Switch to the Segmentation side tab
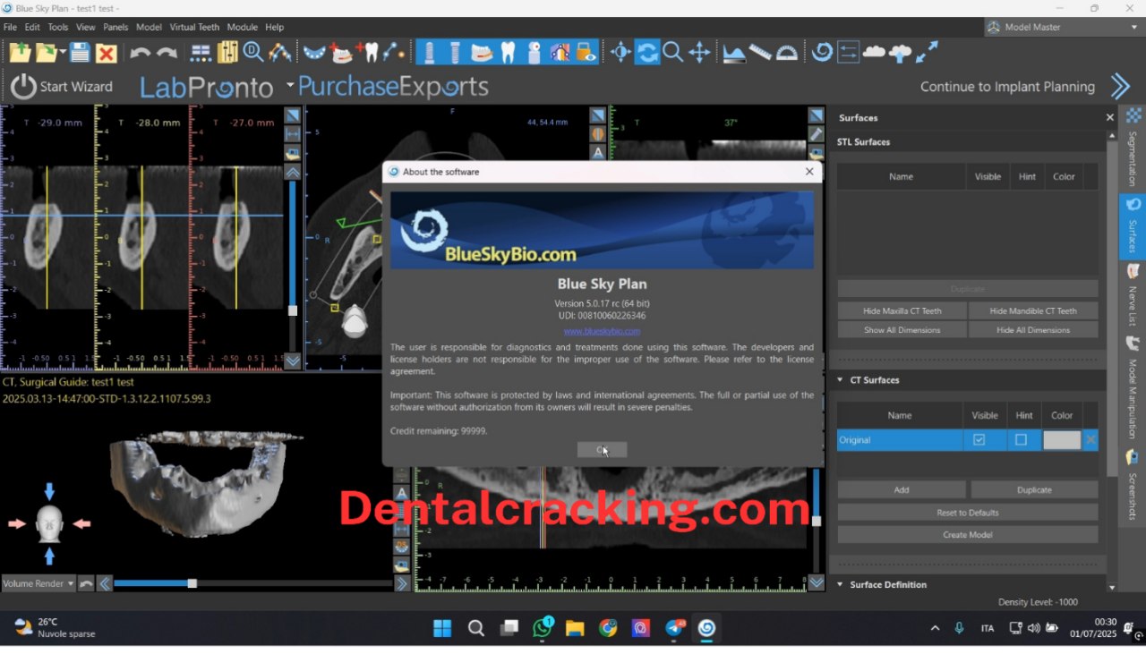 [x=1133, y=147]
